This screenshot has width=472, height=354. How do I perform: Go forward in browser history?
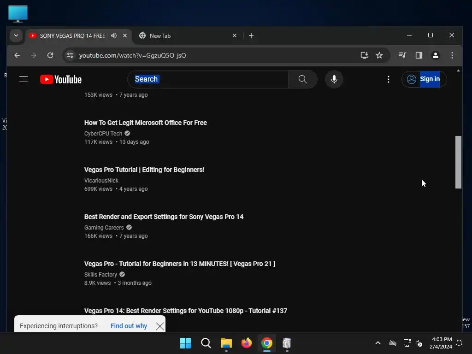(x=34, y=55)
